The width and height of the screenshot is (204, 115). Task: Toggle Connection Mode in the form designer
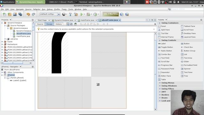click(71, 24)
